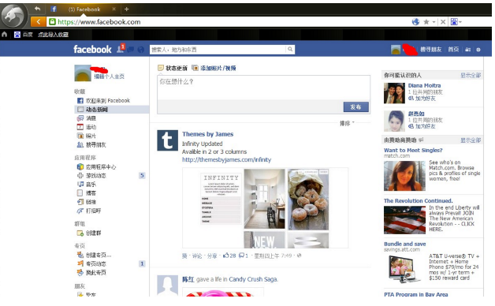495x306 pixels.
Task: Expand the privacy shortcuts menu in header
Action: (x=468, y=50)
